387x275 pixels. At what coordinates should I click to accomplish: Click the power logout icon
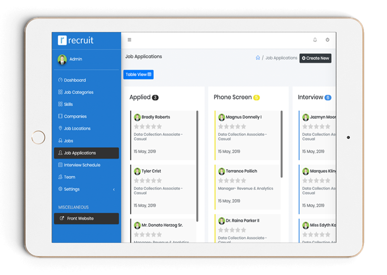point(327,40)
